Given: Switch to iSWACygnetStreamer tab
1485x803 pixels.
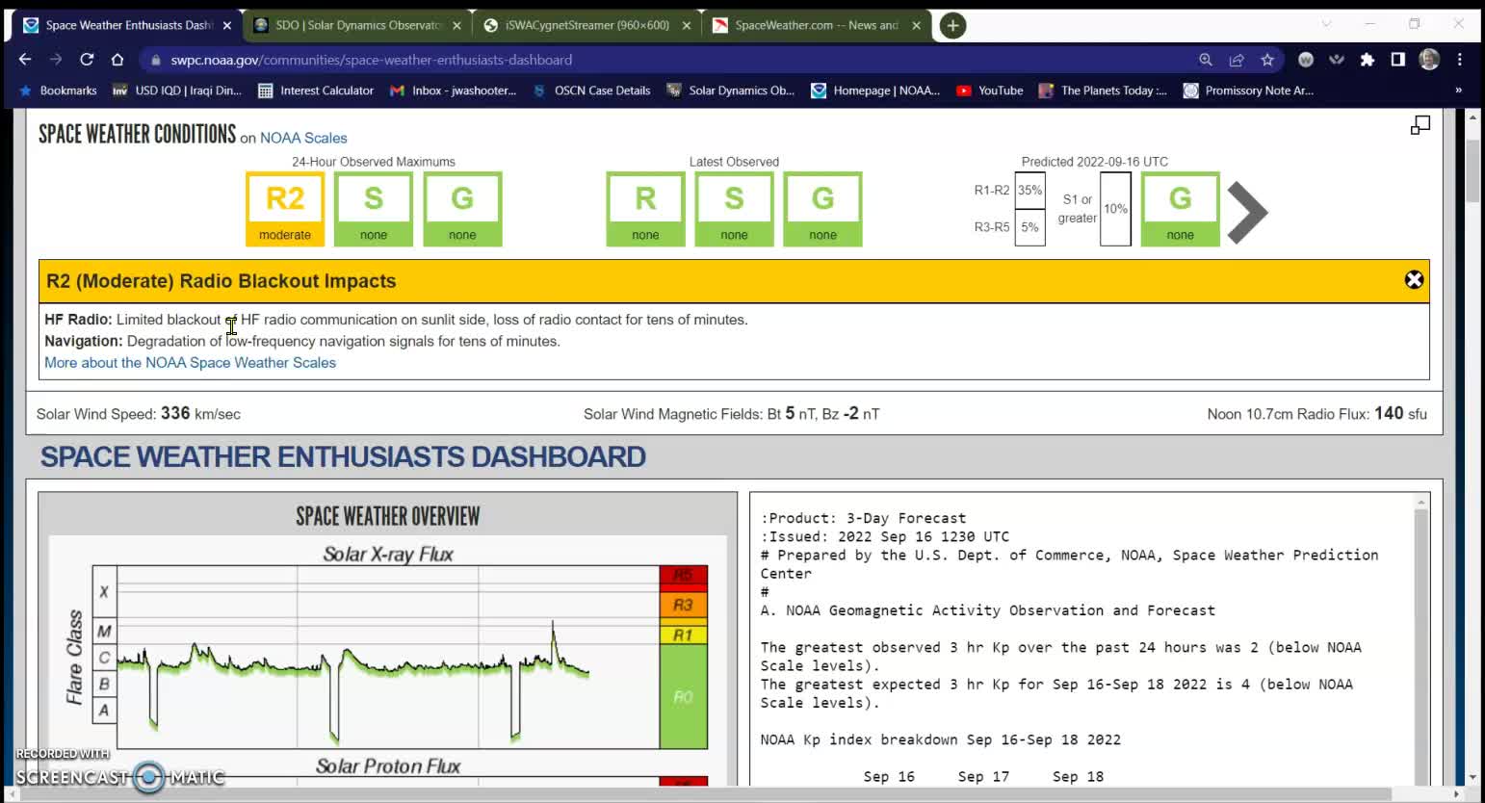Looking at the screenshot, I should tap(586, 26).
